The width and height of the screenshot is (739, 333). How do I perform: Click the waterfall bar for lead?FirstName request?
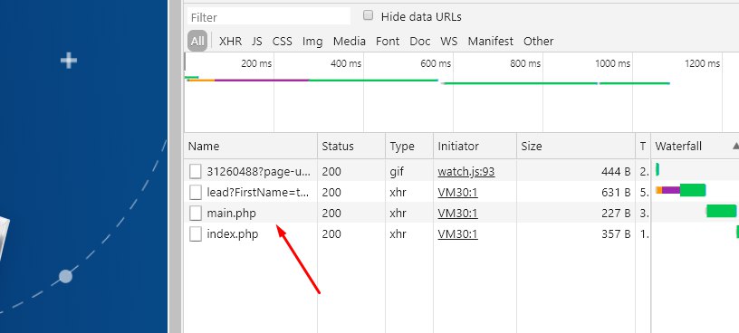(680, 190)
